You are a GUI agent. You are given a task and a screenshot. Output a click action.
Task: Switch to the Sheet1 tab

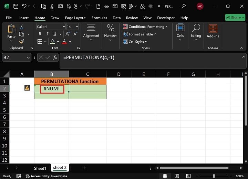40,168
